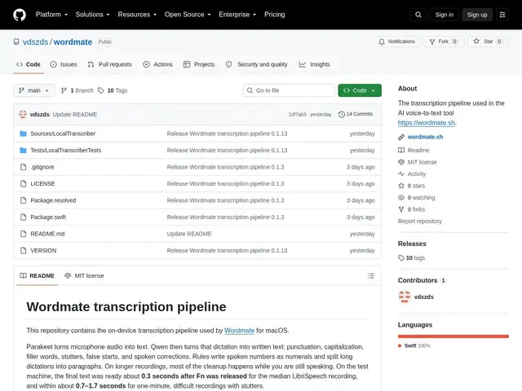Click the VERSION file icon
This screenshot has height=391, width=522.
[x=23, y=250]
